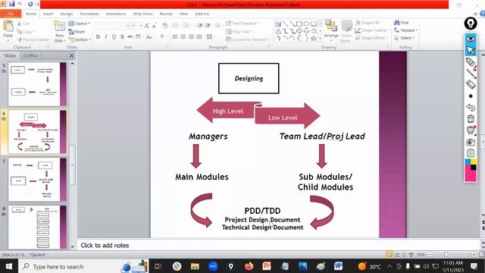Open the Insert ribbon tab
Image resolution: width=485 pixels, height=273 pixels.
point(48,14)
